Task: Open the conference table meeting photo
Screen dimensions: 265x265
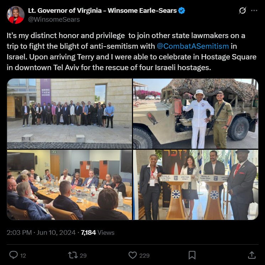Action: click(x=69, y=185)
